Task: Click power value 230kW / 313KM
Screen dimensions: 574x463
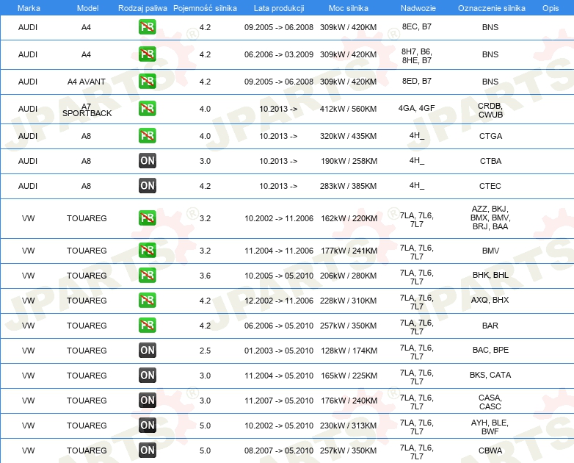Action: click(x=348, y=426)
